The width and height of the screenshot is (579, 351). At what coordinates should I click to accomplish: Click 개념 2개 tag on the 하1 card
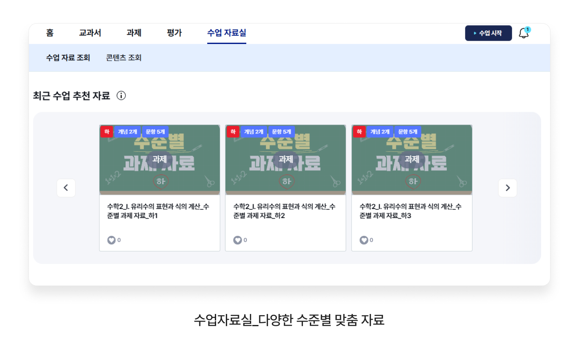tap(128, 132)
